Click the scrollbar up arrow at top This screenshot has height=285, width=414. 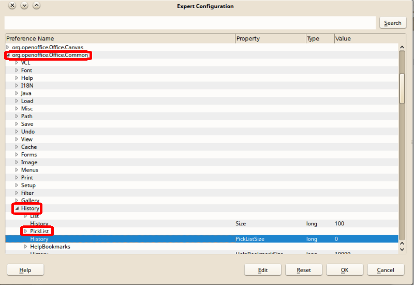[402, 47]
